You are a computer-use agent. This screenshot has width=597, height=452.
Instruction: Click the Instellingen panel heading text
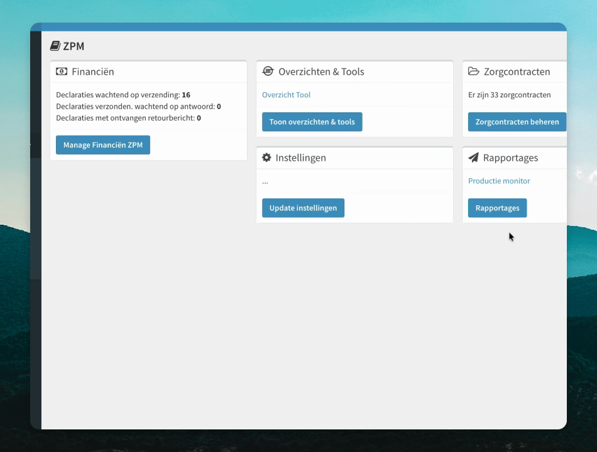point(301,158)
